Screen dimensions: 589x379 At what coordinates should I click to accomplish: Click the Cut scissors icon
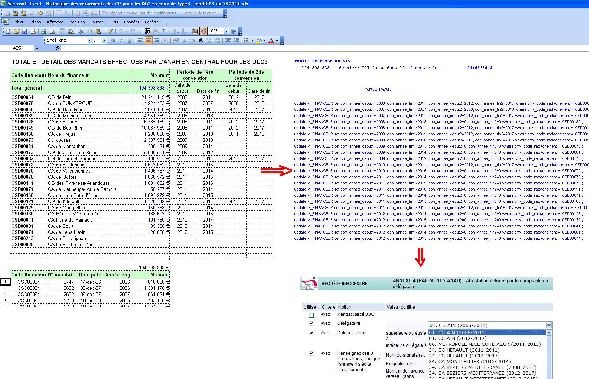point(81,31)
